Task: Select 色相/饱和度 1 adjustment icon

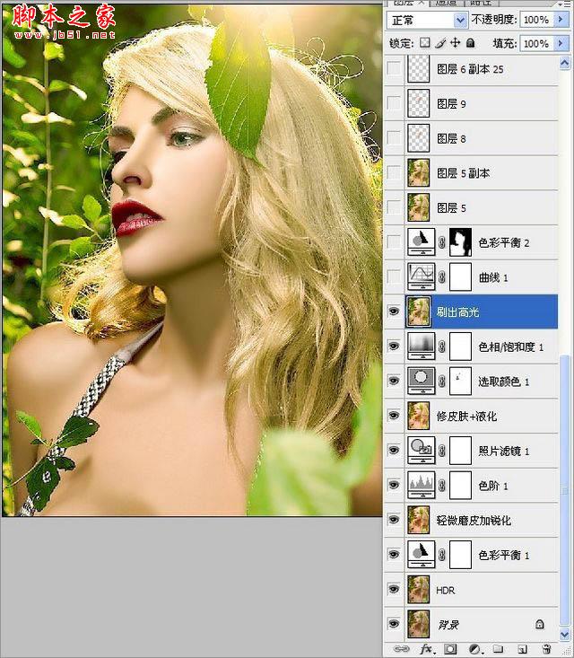Action: [421, 347]
